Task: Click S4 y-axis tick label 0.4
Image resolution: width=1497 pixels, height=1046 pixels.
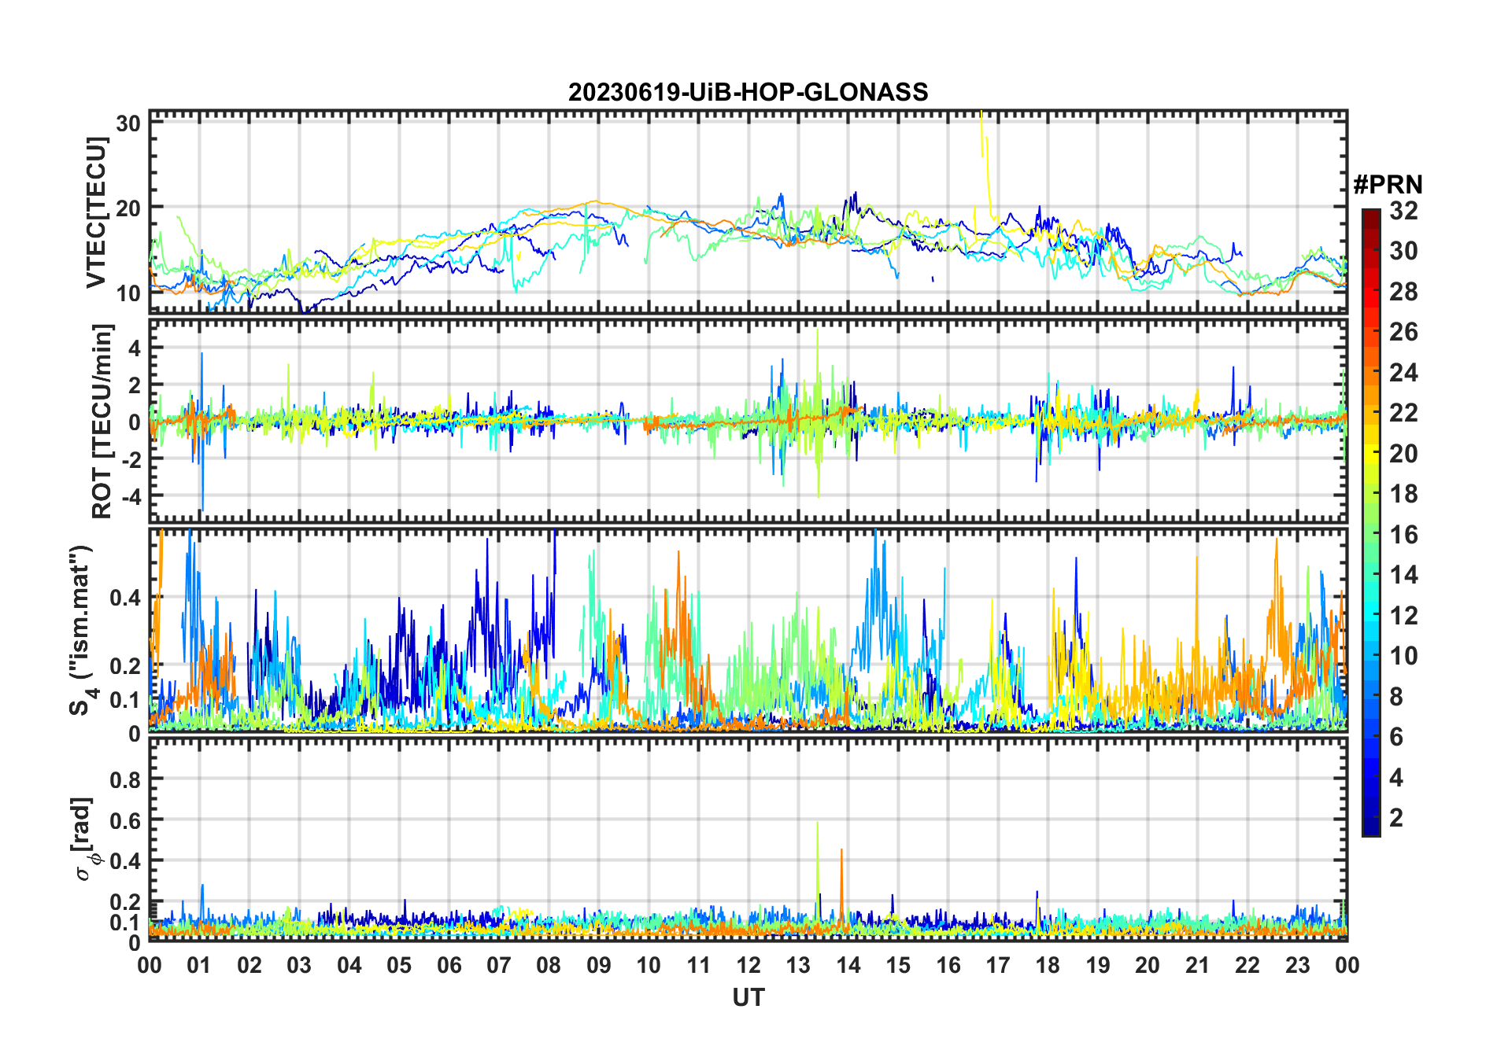Action: 126,598
